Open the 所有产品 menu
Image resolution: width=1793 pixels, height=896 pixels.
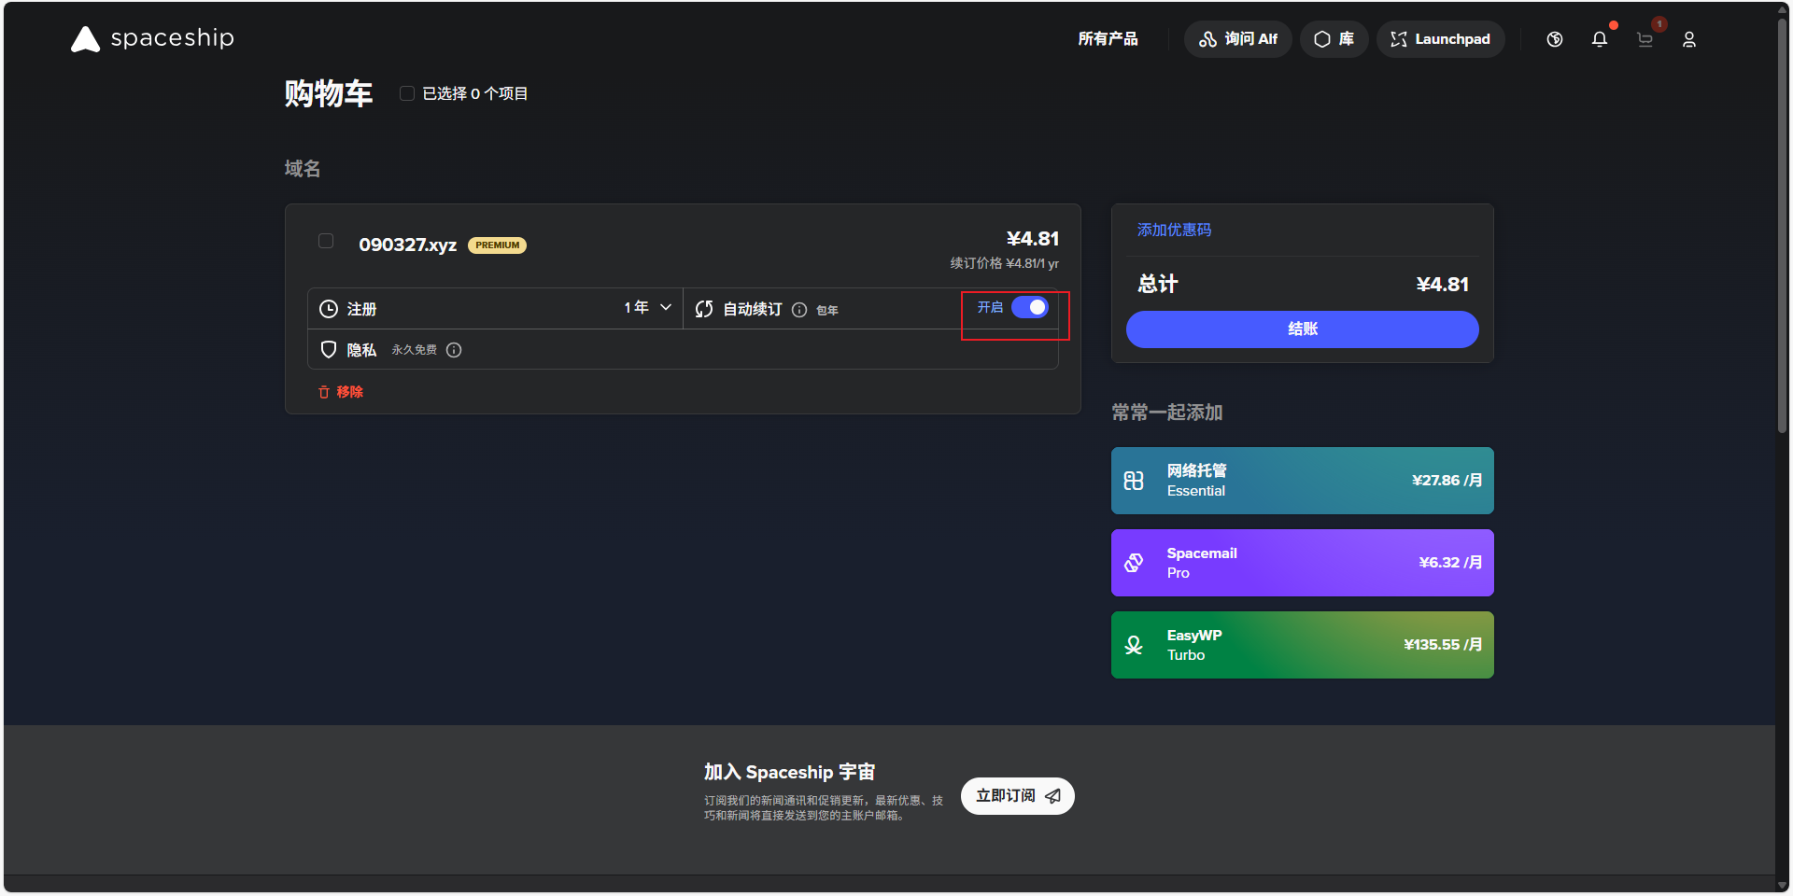tap(1108, 39)
